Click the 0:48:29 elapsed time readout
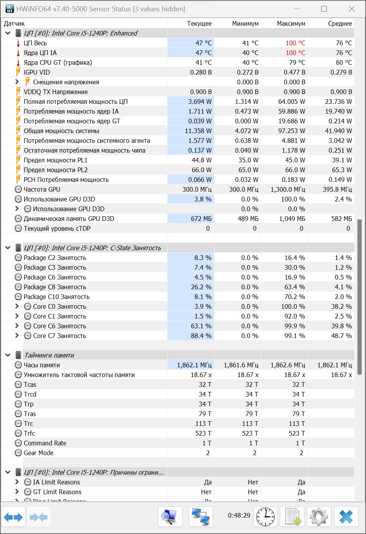 [239, 515]
